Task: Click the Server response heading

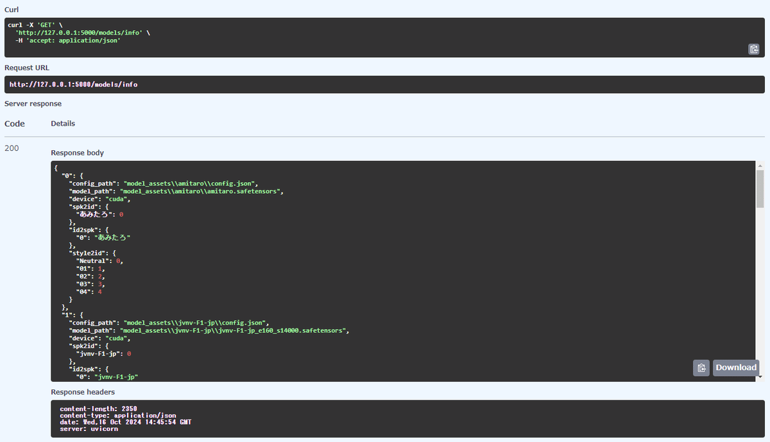Action: [33, 103]
